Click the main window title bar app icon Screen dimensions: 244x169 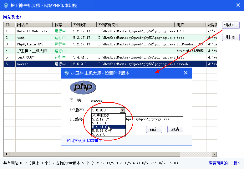[6, 5]
